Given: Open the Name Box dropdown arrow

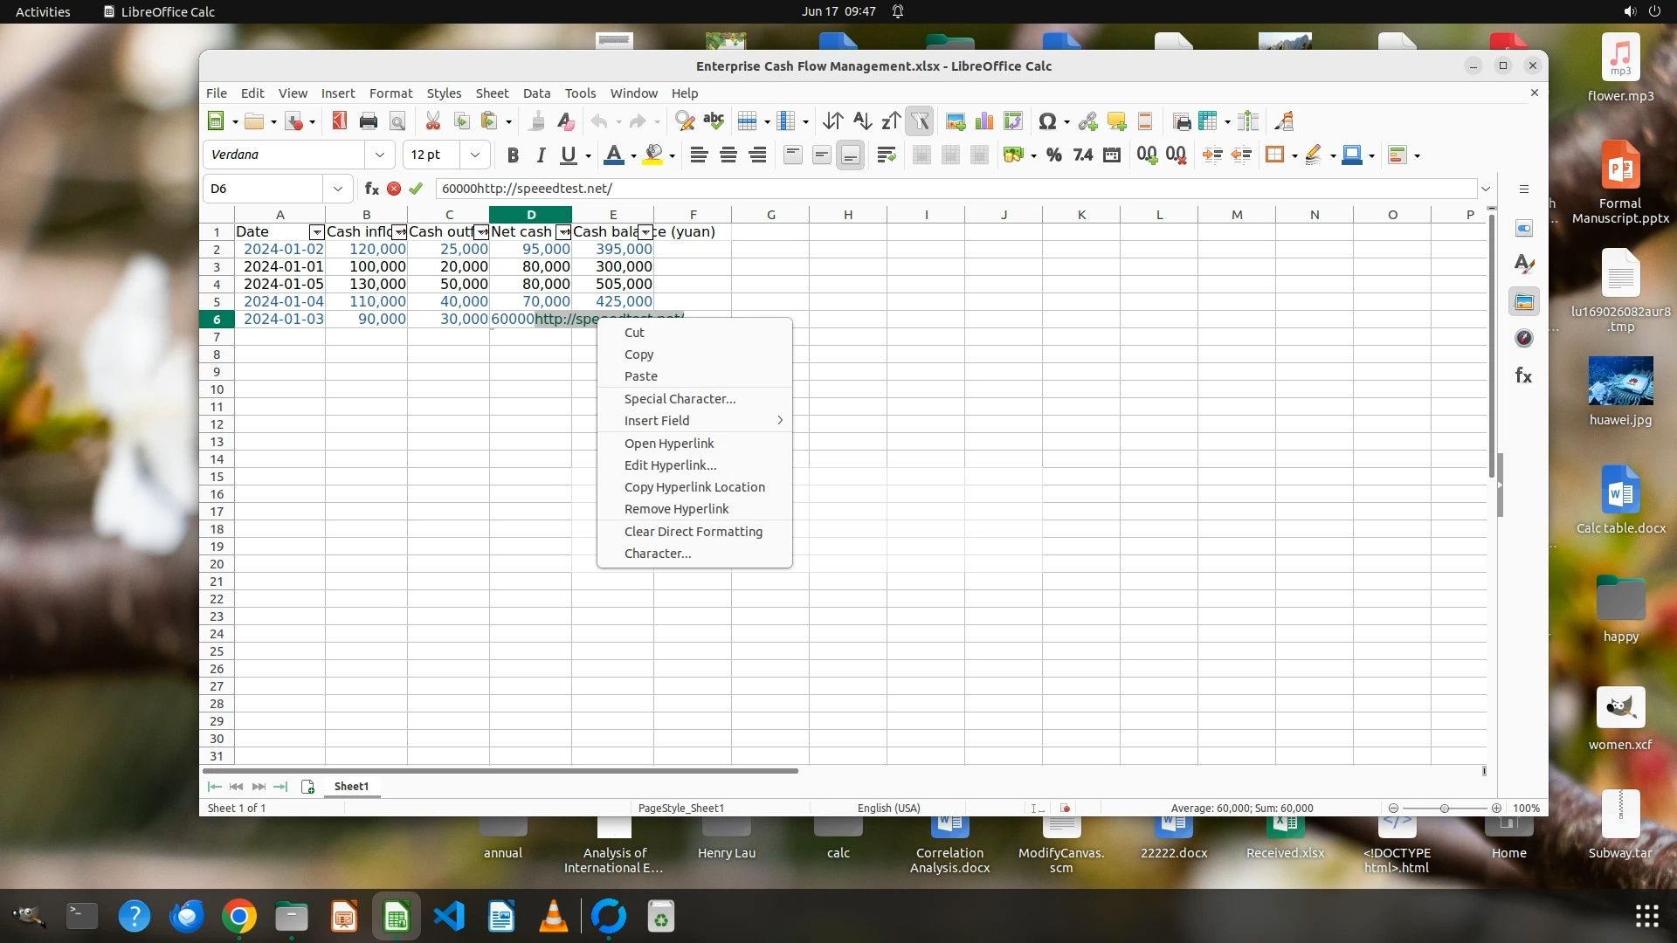Looking at the screenshot, I should pos(338,189).
